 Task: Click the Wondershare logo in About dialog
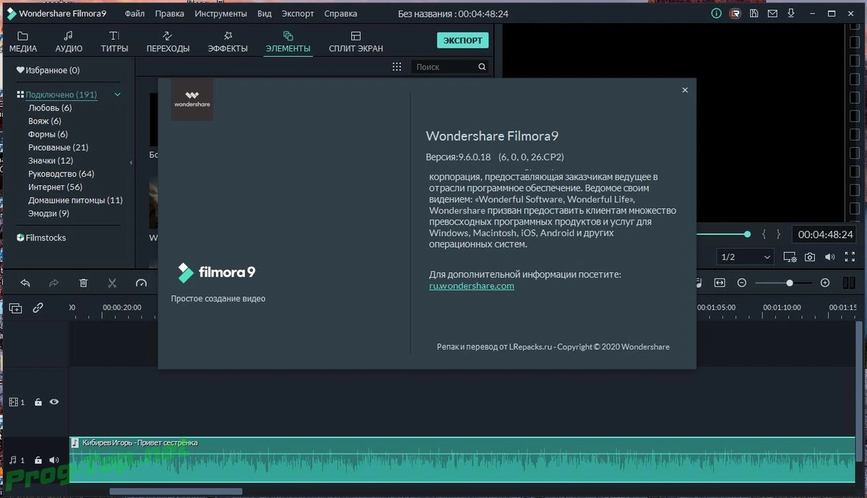[191, 100]
